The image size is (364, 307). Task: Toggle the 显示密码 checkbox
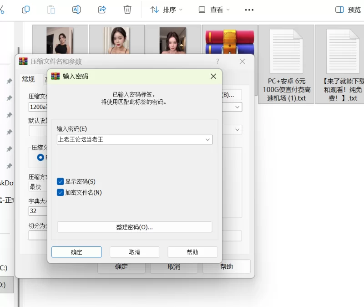pos(61,181)
